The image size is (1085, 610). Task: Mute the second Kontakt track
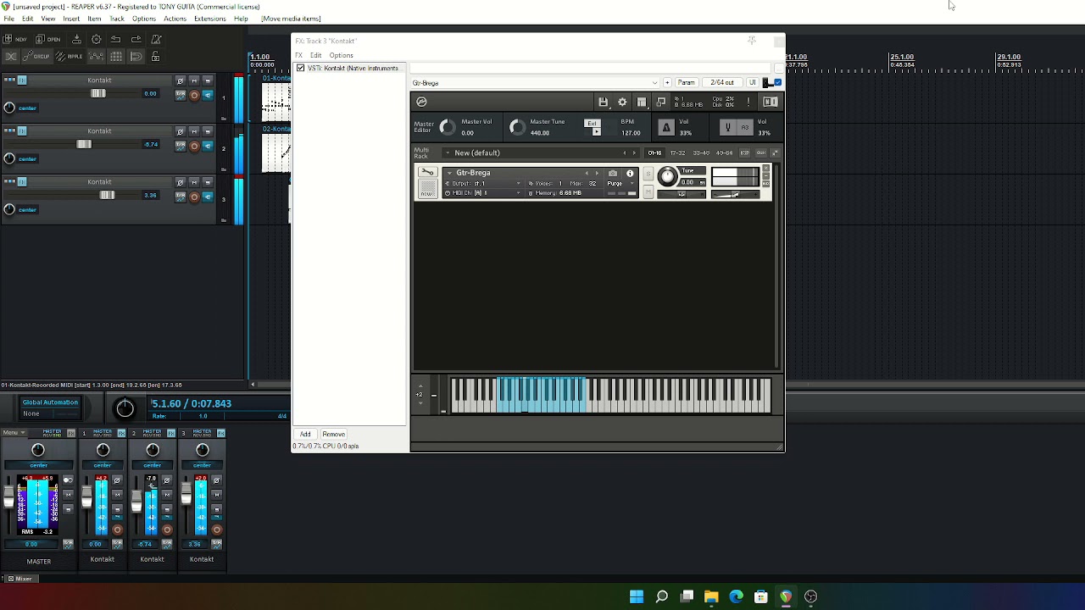(x=194, y=131)
